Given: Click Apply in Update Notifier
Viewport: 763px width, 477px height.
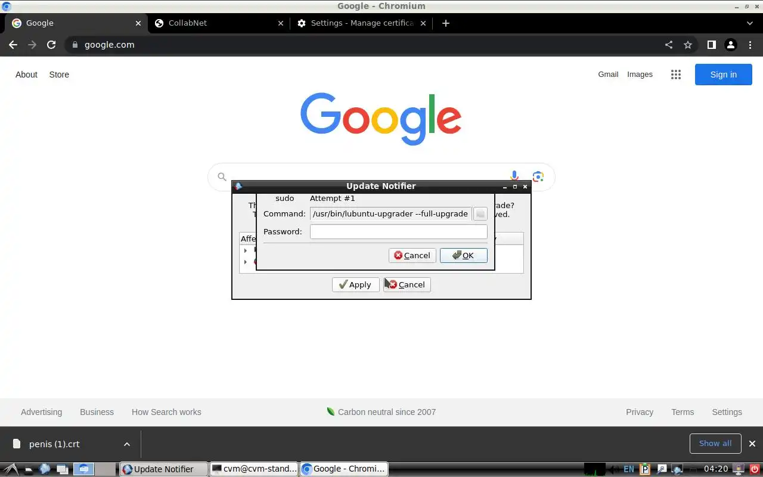Looking at the screenshot, I should coord(355,285).
